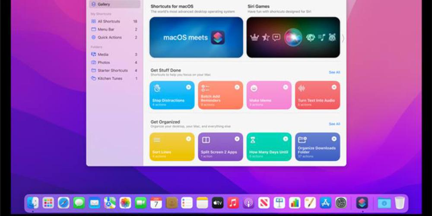432x216 pixels.
Task: Click the hand icon on Stop Distractions
Action: [157, 89]
